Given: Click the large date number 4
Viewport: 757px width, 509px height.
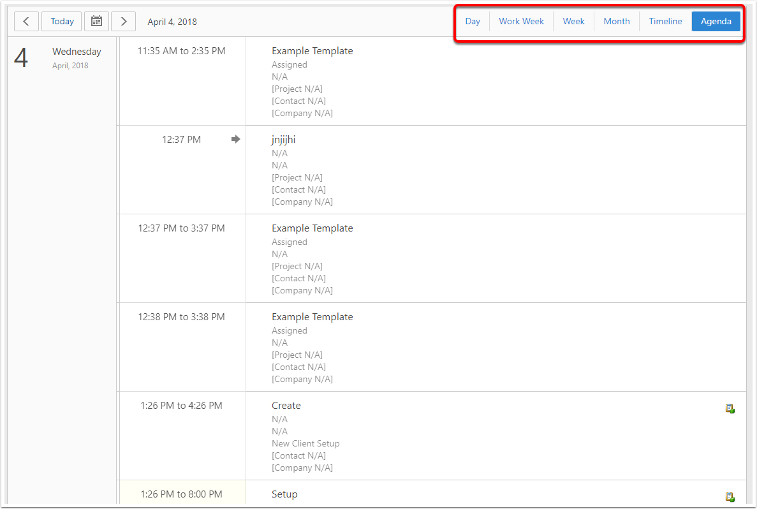Looking at the screenshot, I should pyautogui.click(x=21, y=58).
